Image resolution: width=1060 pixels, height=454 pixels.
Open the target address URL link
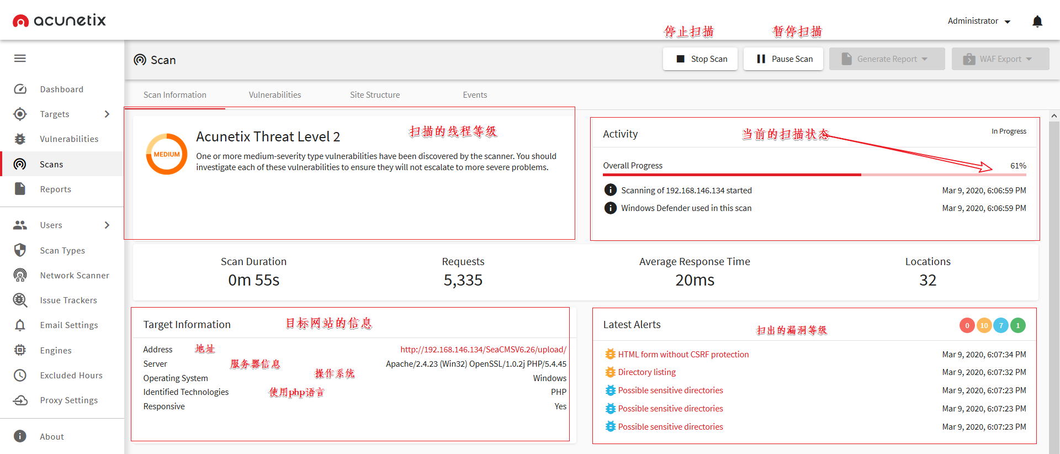[x=483, y=349]
